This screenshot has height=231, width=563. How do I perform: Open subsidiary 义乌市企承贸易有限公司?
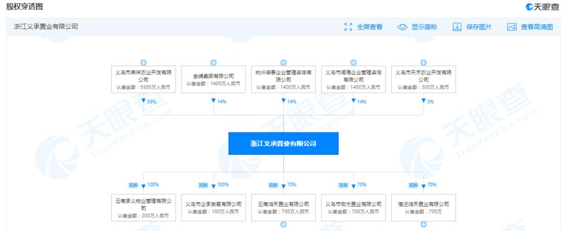pyautogui.click(x=213, y=208)
